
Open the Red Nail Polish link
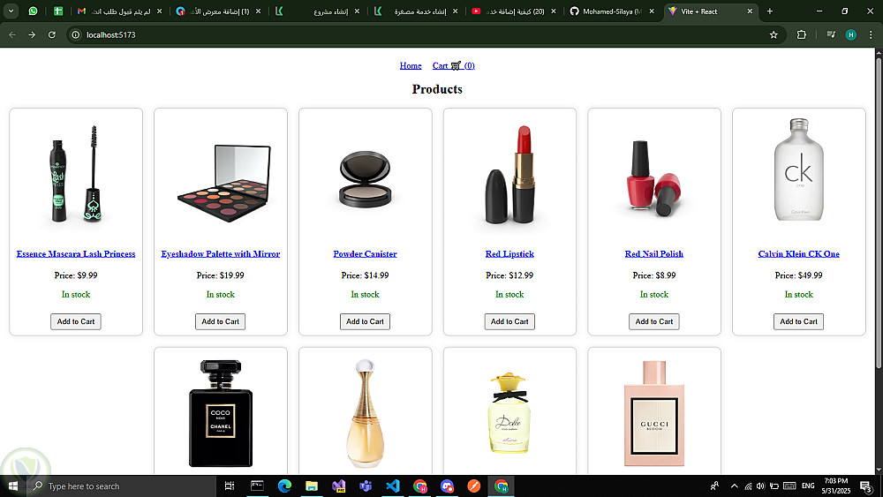click(653, 254)
